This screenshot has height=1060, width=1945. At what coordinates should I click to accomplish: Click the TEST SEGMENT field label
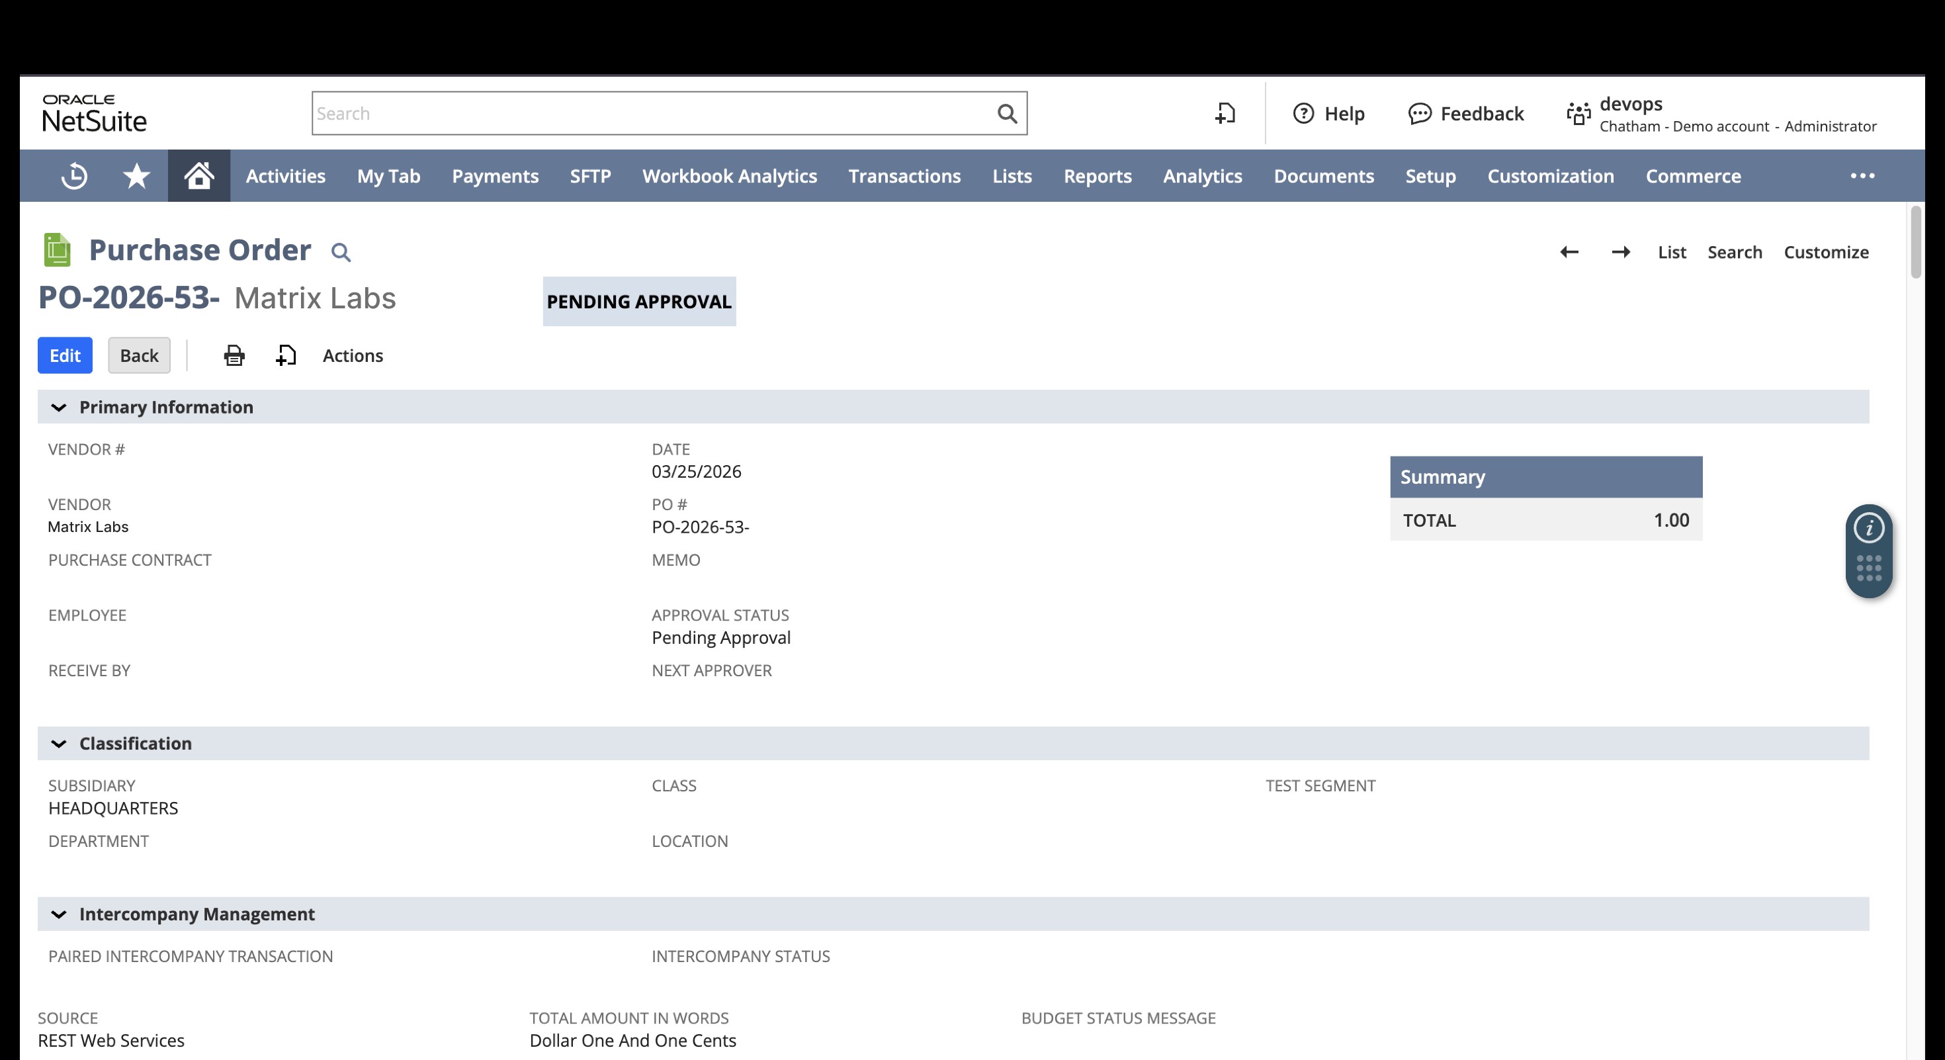tap(1320, 786)
